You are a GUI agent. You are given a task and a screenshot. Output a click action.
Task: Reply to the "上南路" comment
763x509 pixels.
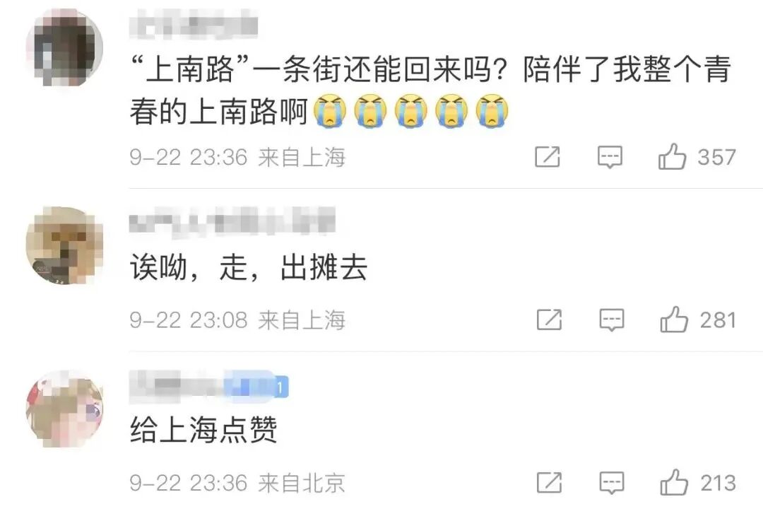[x=610, y=158]
